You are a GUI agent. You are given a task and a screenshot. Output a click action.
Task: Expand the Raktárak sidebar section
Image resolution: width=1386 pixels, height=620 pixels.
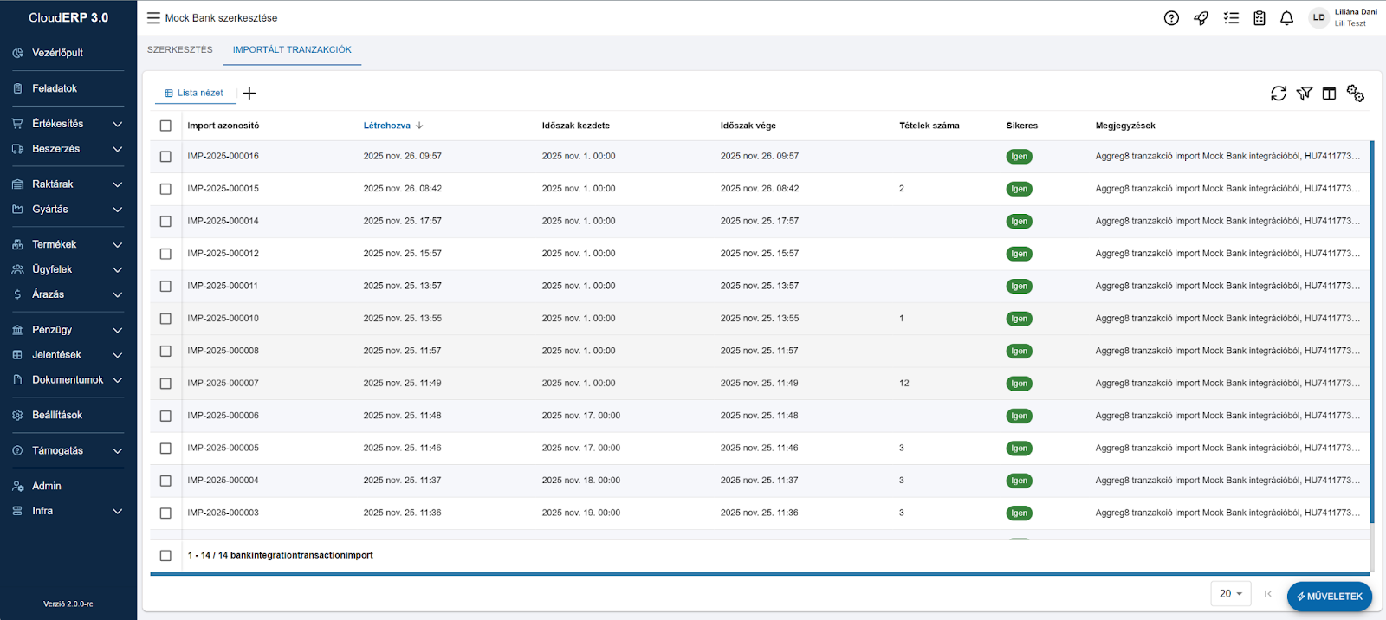[68, 184]
